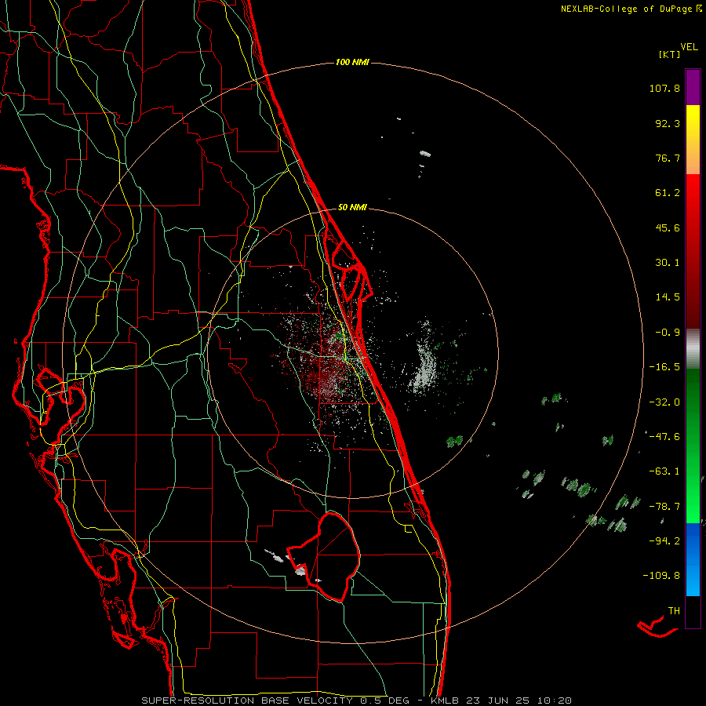Click the [KT] units label

[669, 54]
